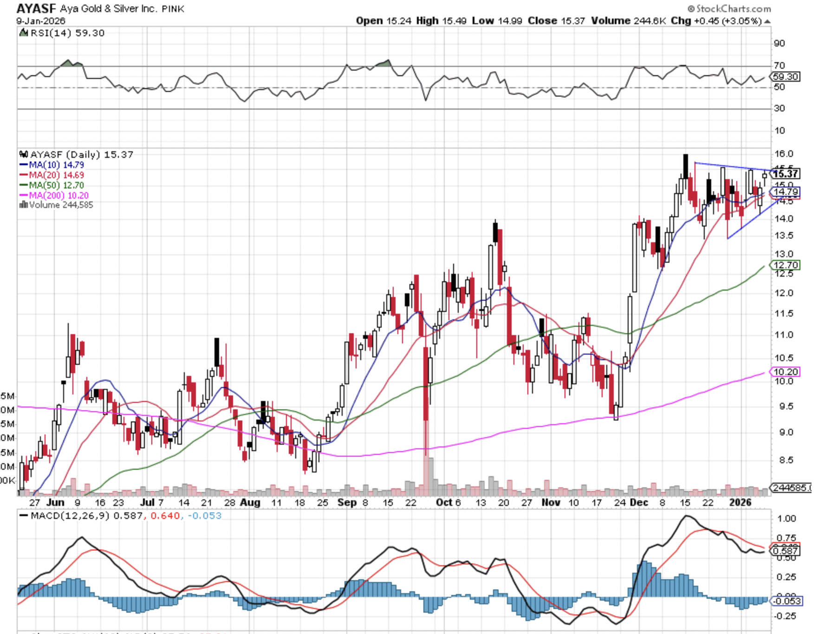Image resolution: width=831 pixels, height=634 pixels.
Task: Click the RSI(14) indicator area icon
Action: pyautogui.click(x=24, y=33)
